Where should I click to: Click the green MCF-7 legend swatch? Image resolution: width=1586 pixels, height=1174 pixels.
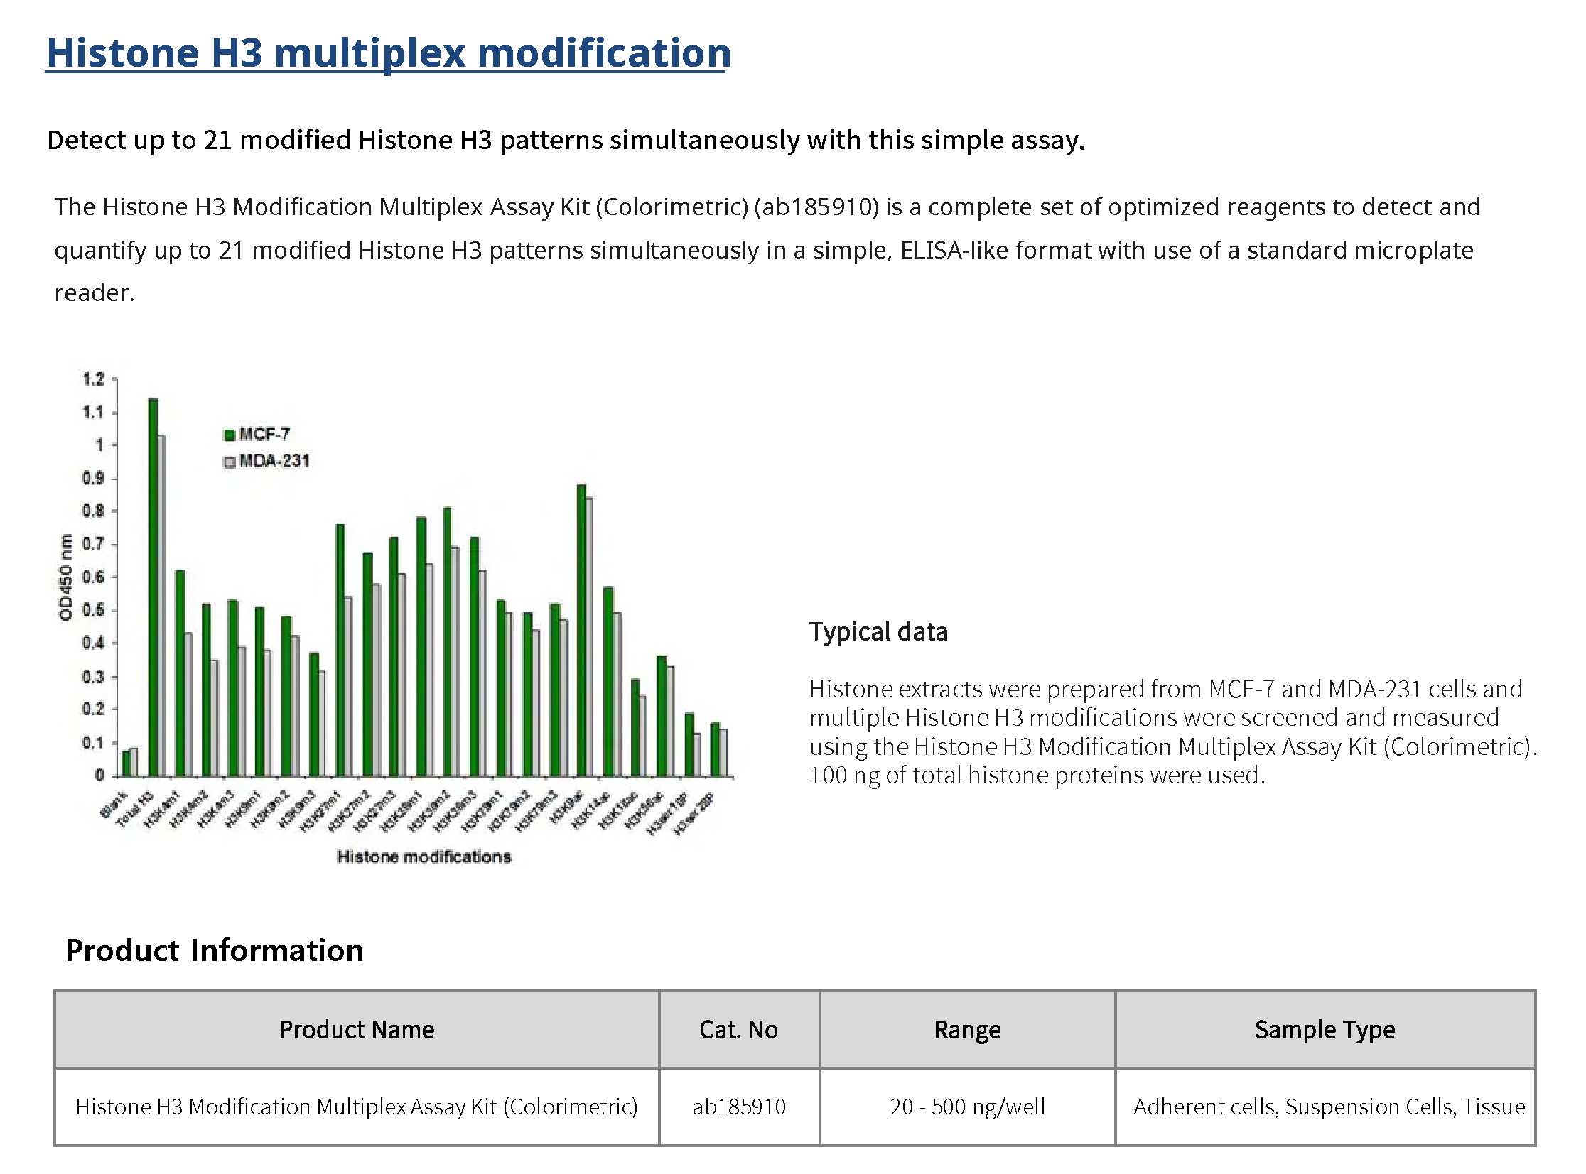point(230,435)
